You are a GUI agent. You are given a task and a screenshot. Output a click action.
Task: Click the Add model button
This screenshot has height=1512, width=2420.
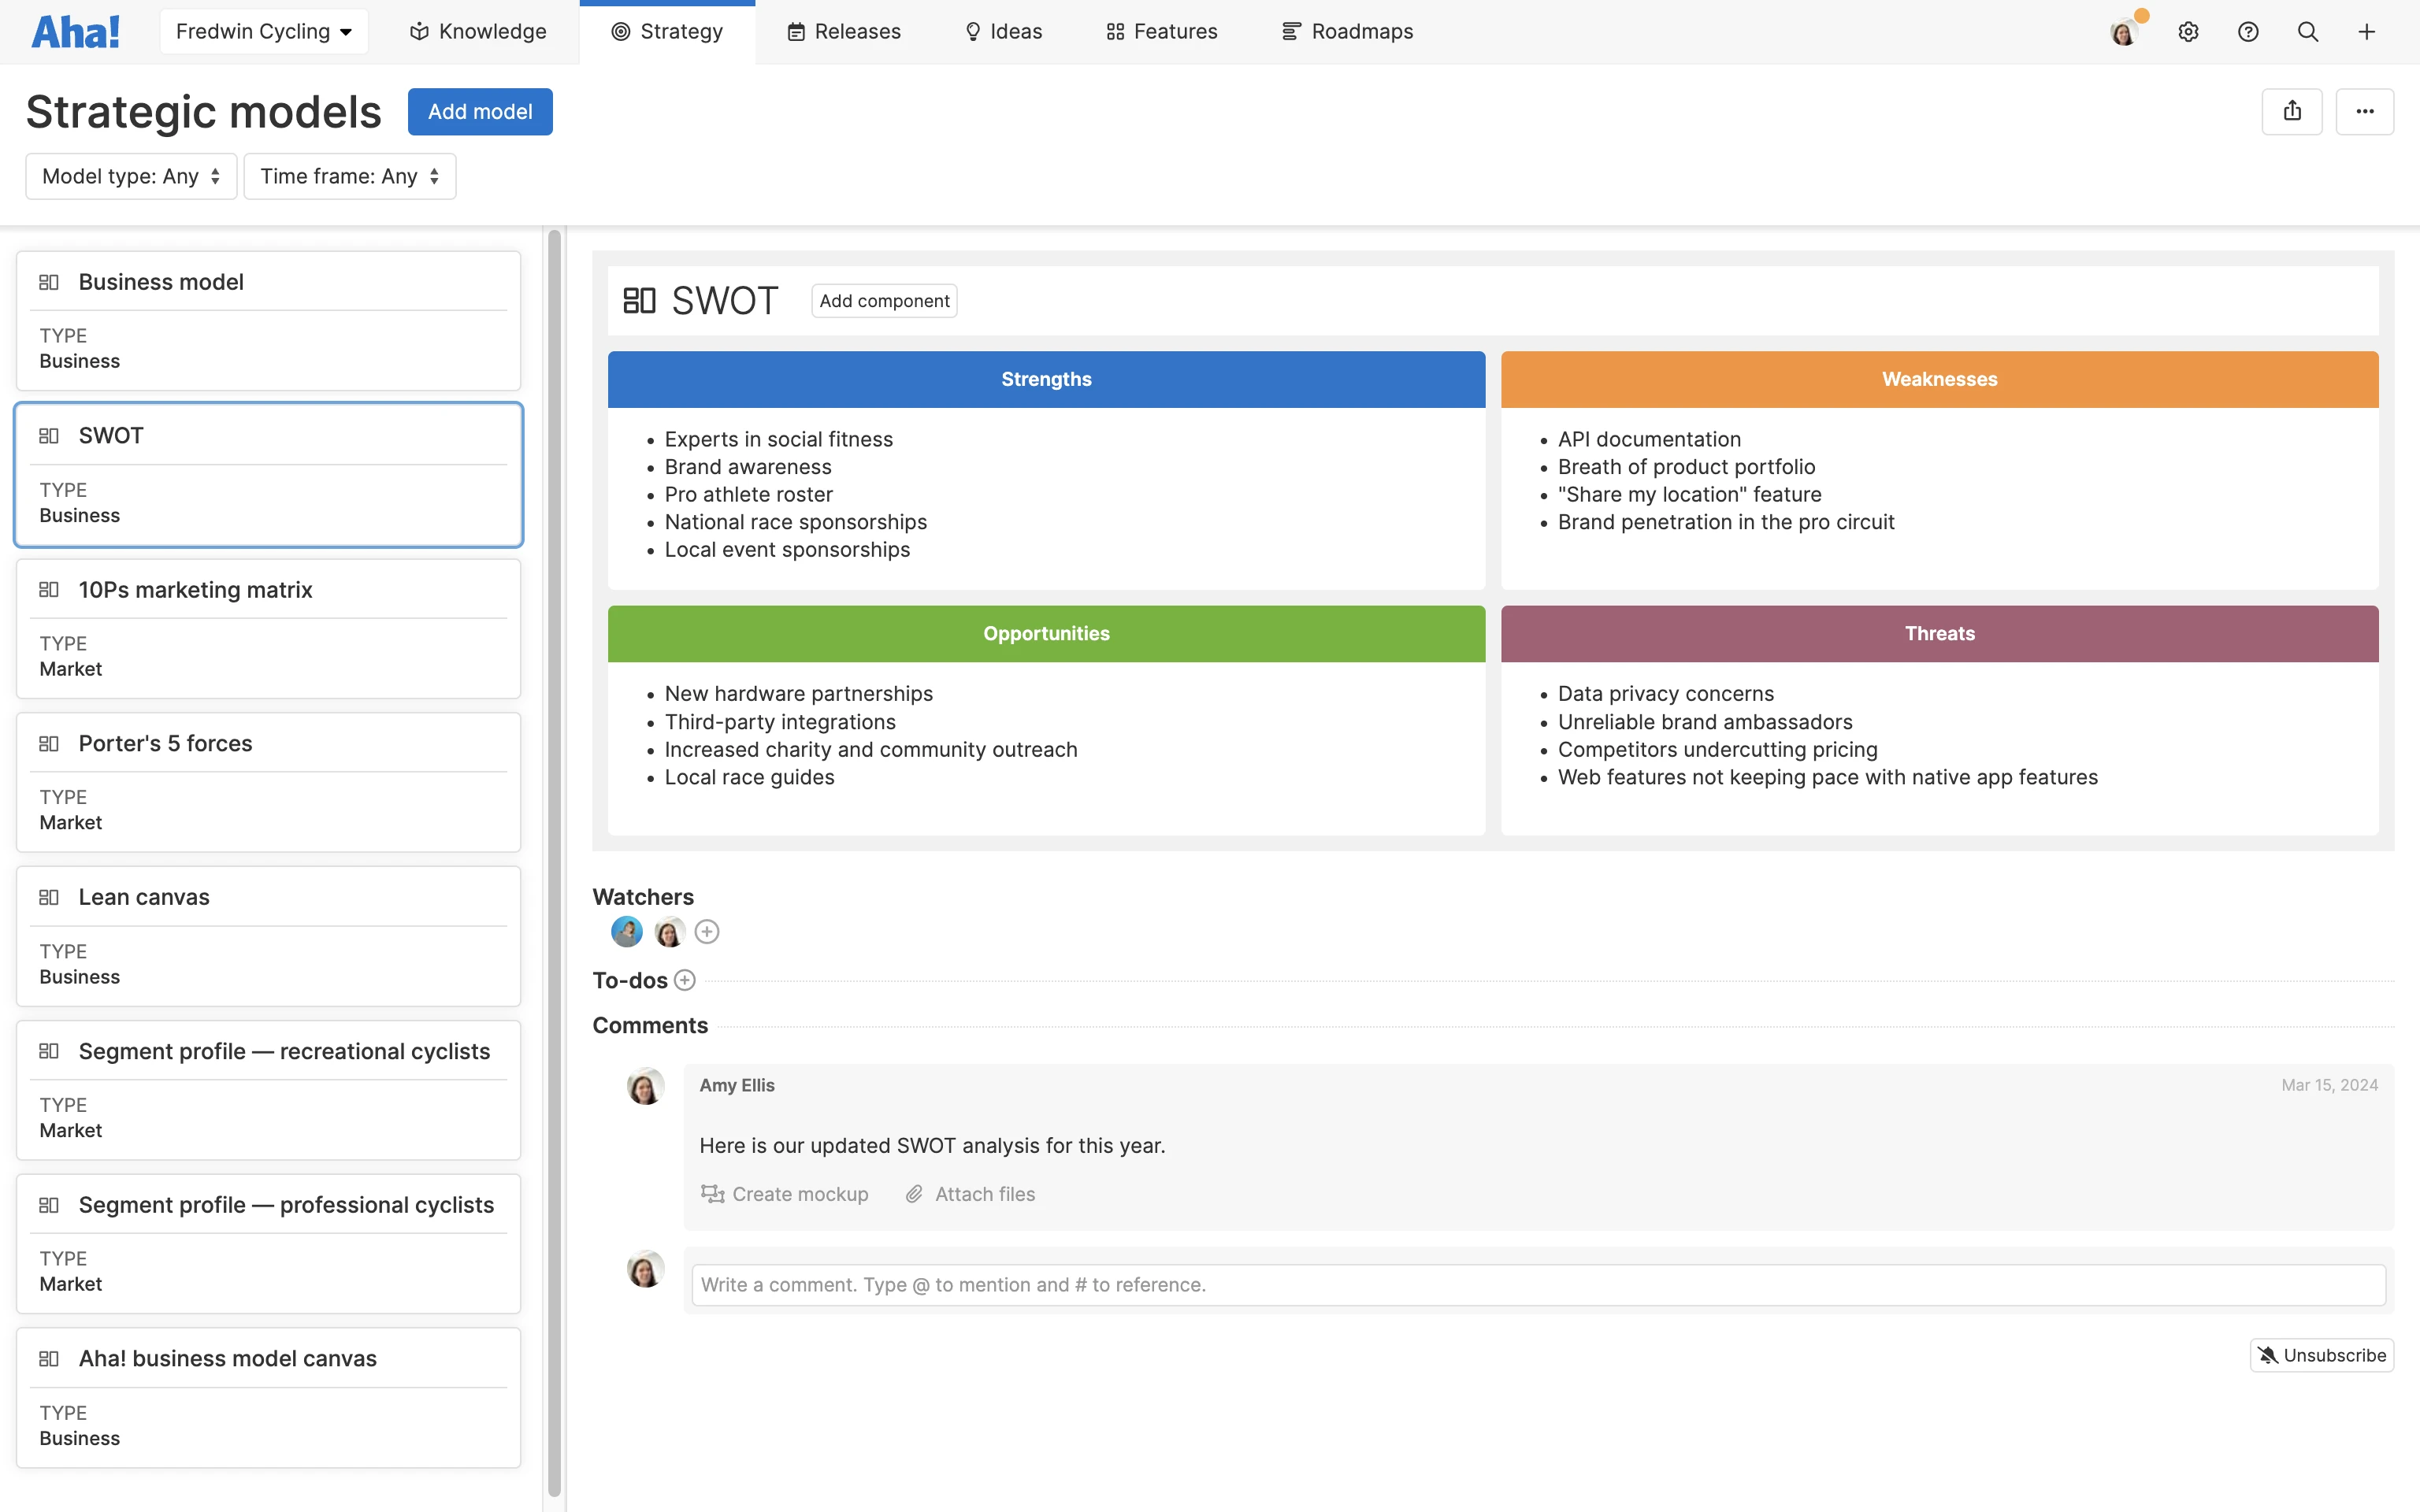480,111
